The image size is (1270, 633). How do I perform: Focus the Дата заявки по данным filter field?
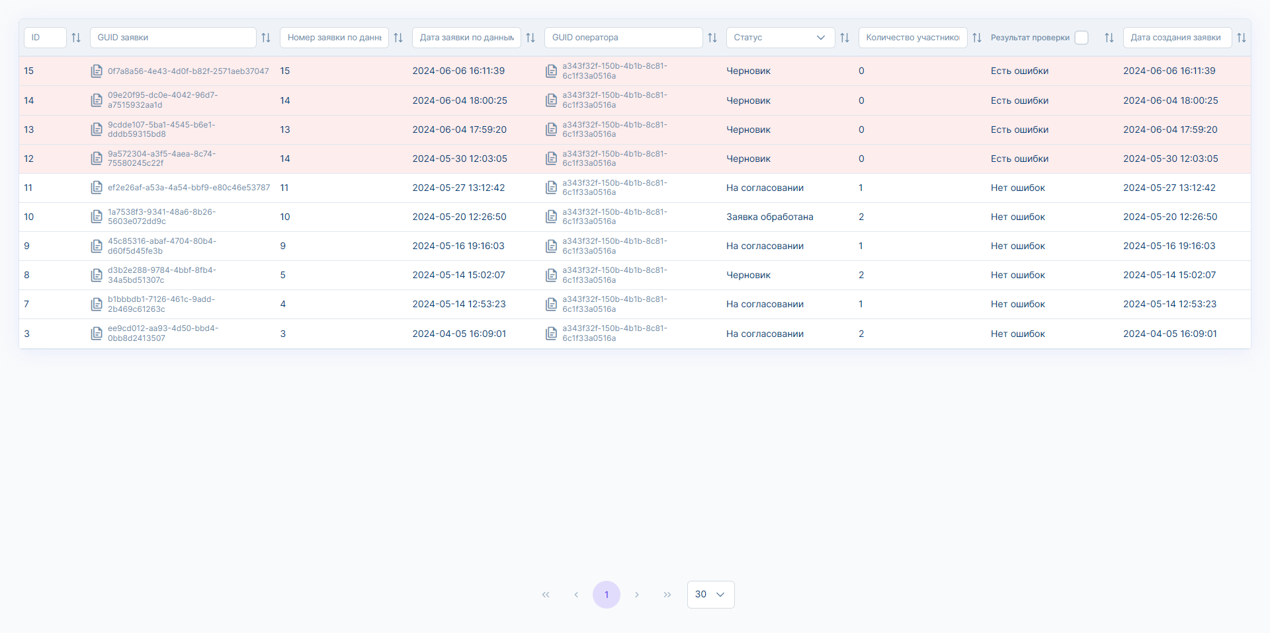point(466,38)
